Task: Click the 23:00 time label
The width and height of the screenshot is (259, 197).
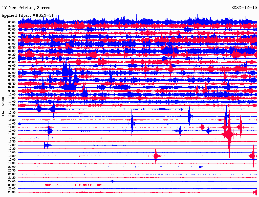Action: pos(12,189)
